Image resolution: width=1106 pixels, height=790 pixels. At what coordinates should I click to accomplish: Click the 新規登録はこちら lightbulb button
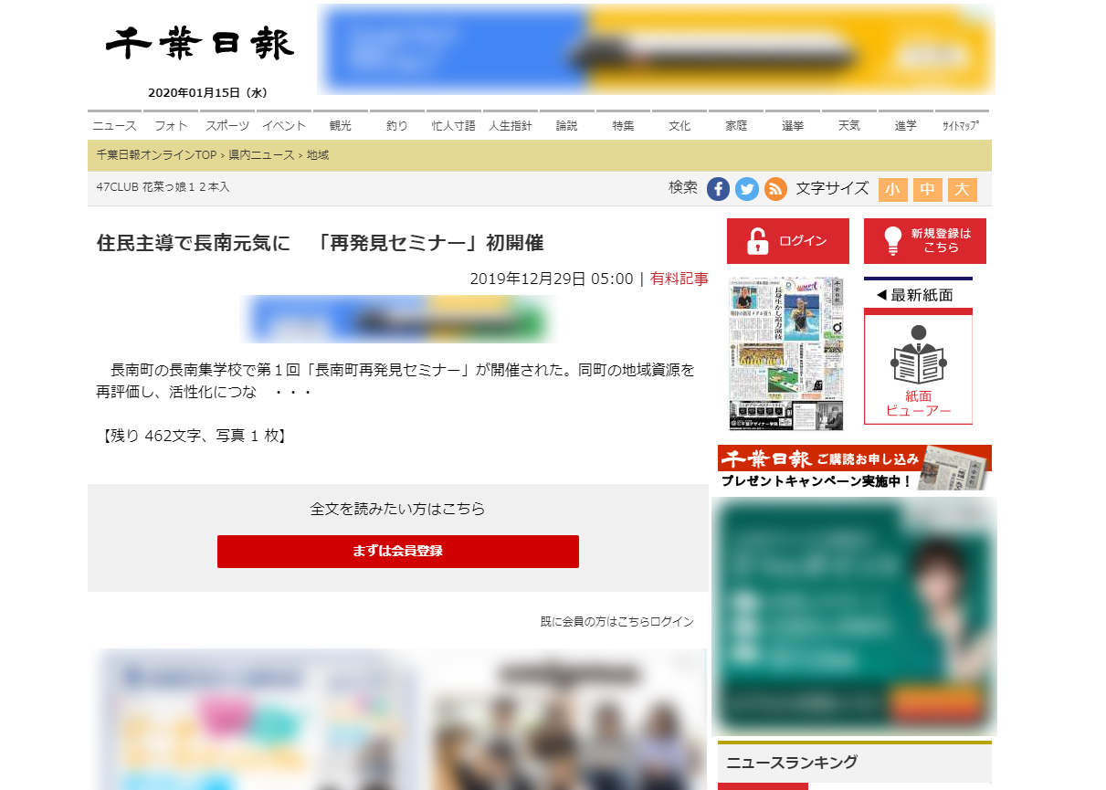pos(924,241)
